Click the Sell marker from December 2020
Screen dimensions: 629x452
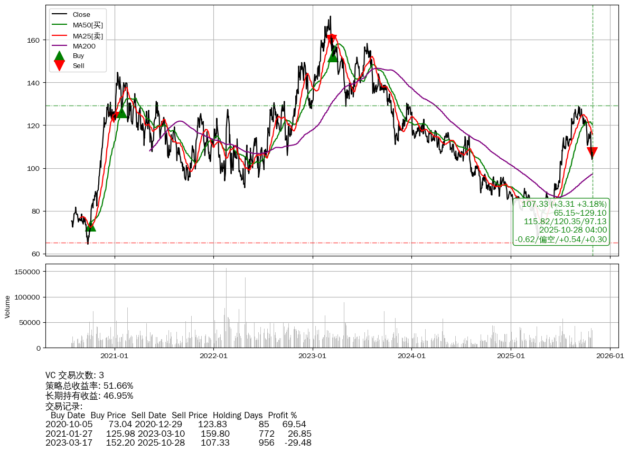tap(114, 117)
